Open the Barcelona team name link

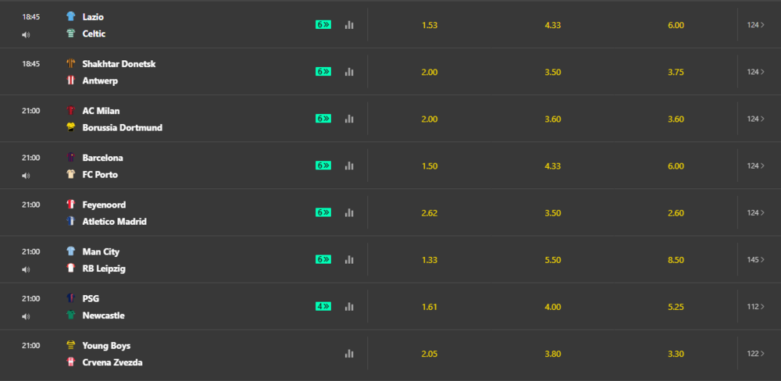(x=102, y=158)
